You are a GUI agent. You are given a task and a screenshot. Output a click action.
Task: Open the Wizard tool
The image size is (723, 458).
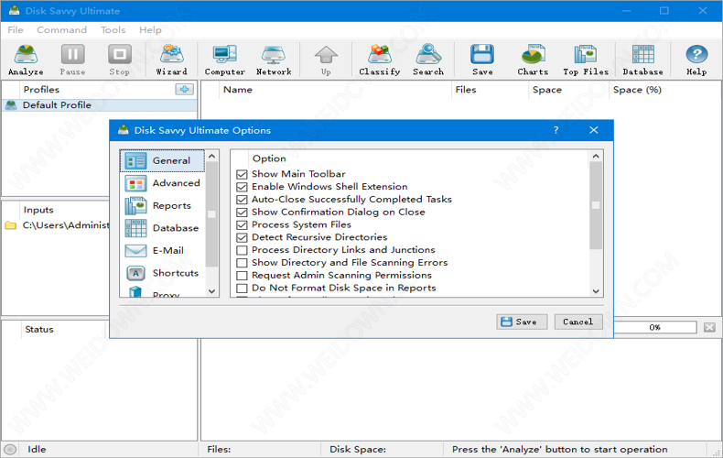tap(171, 60)
